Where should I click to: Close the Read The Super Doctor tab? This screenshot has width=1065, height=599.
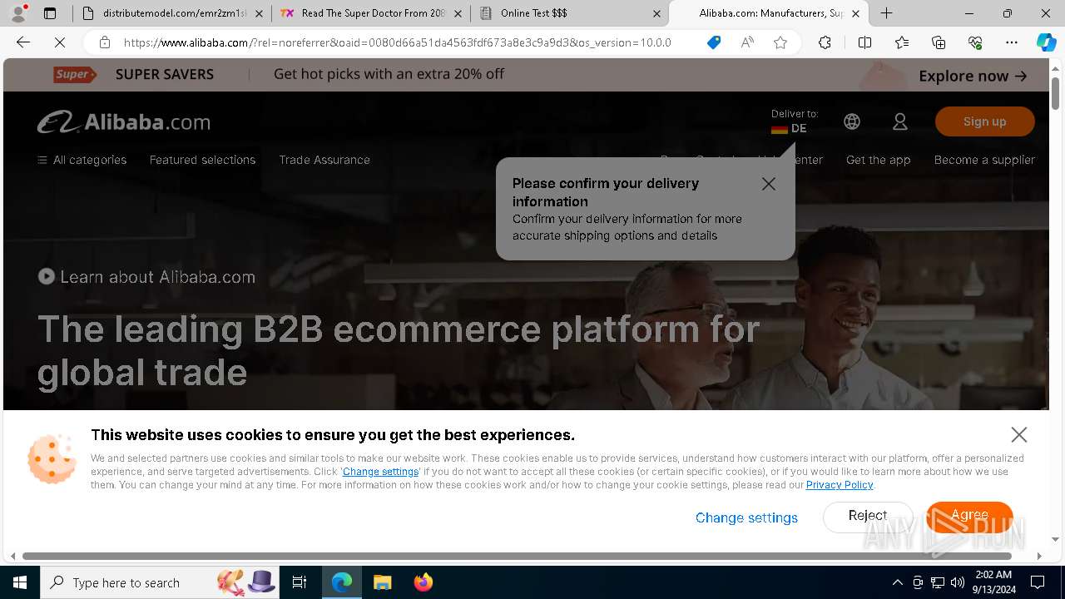pyautogui.click(x=458, y=13)
